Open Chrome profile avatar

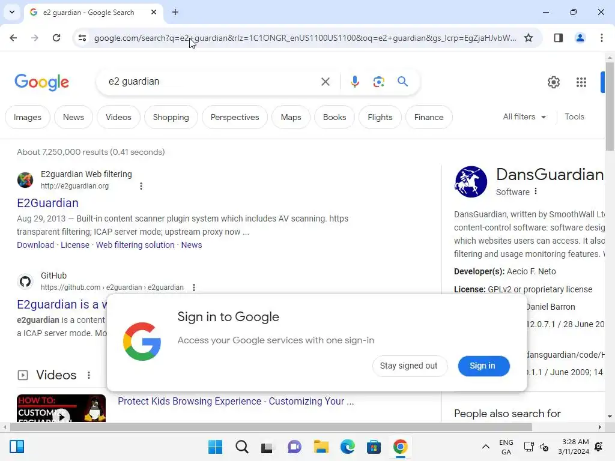tap(580, 38)
